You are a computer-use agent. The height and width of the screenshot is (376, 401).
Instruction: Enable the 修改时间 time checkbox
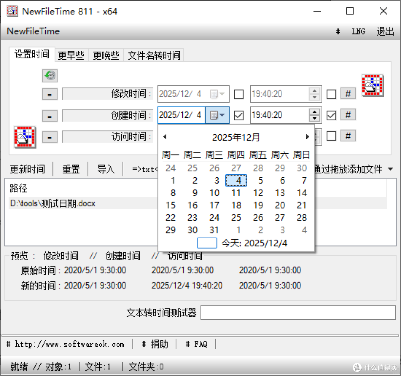point(331,94)
